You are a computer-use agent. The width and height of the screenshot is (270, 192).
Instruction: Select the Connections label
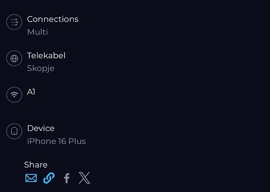tap(52, 19)
